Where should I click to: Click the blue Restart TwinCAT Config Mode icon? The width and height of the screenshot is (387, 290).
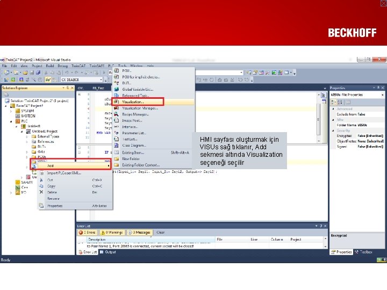[21, 79]
